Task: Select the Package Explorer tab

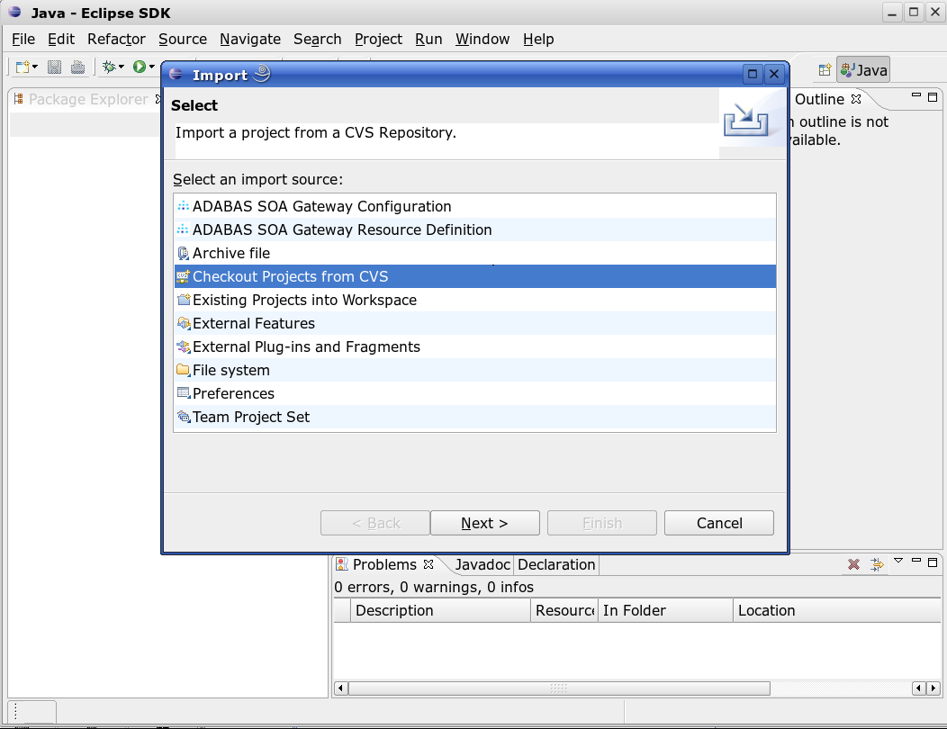Action: 88,99
